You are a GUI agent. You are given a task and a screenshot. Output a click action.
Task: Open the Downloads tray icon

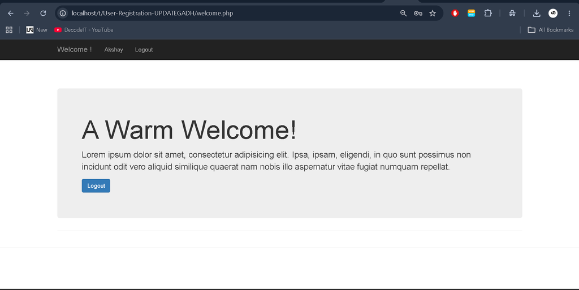(537, 13)
